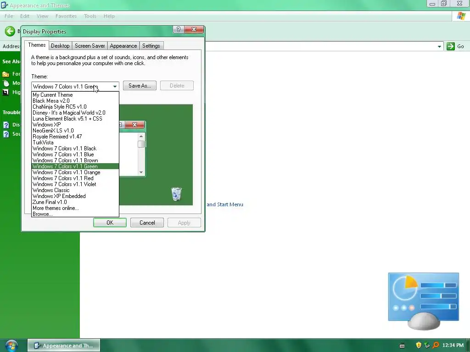Click the keyboard tray icon
Viewport: 470px width, 352px height.
click(402, 346)
